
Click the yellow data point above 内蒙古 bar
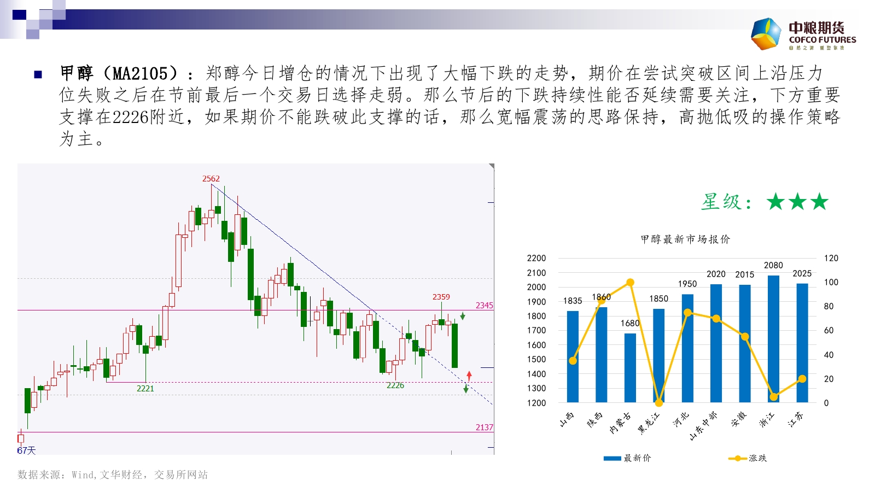click(x=630, y=283)
